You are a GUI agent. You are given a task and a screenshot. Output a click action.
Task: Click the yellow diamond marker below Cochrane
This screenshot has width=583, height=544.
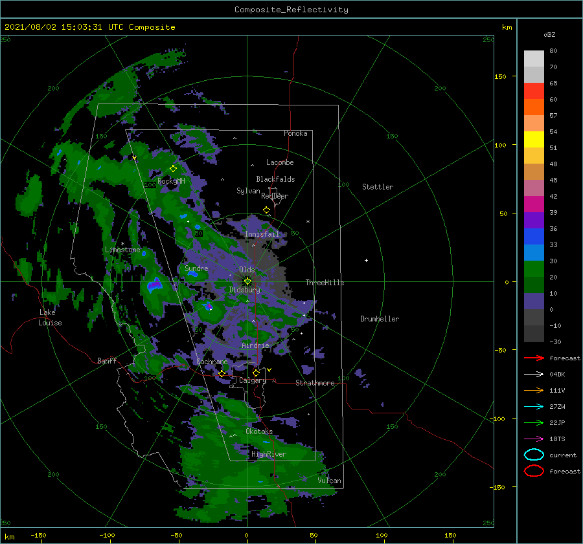click(222, 374)
